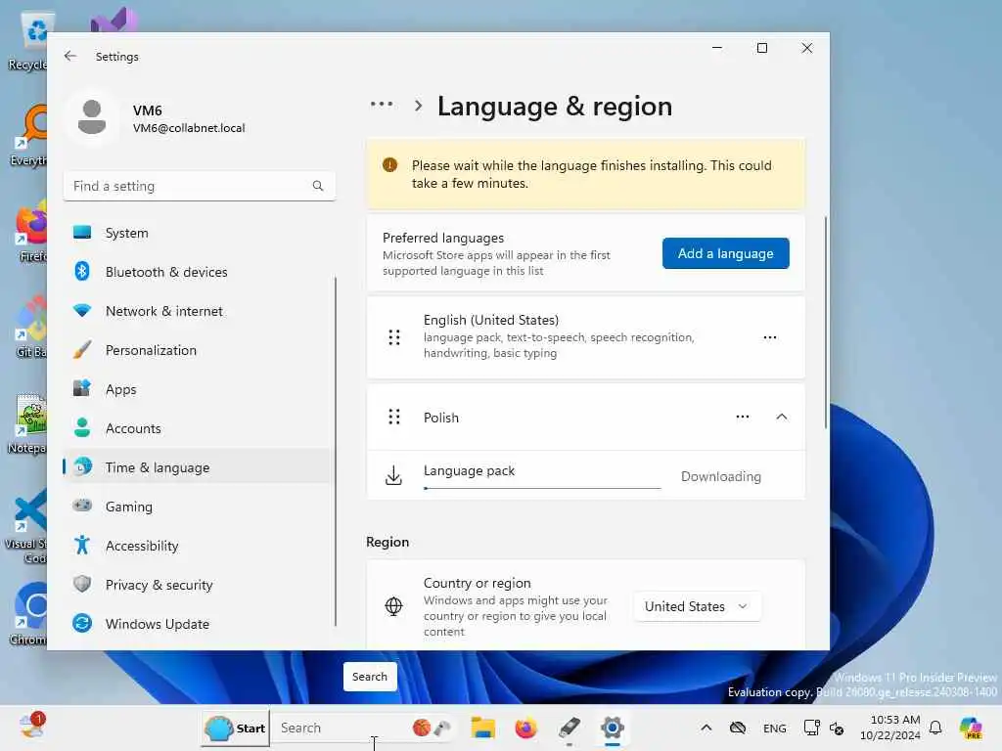
Task: Expand breadcrumb ellipsis before Language & region
Action: 382,104
